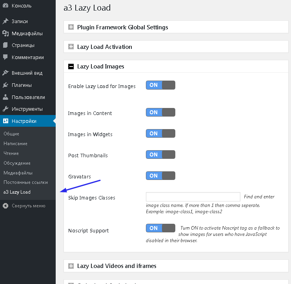Click the Enable Lazy Load for Images label

pos(102,86)
